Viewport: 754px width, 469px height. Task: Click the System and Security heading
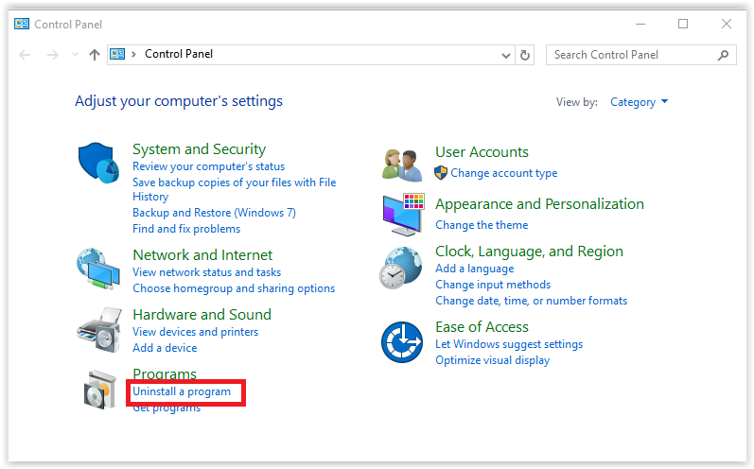[199, 149]
